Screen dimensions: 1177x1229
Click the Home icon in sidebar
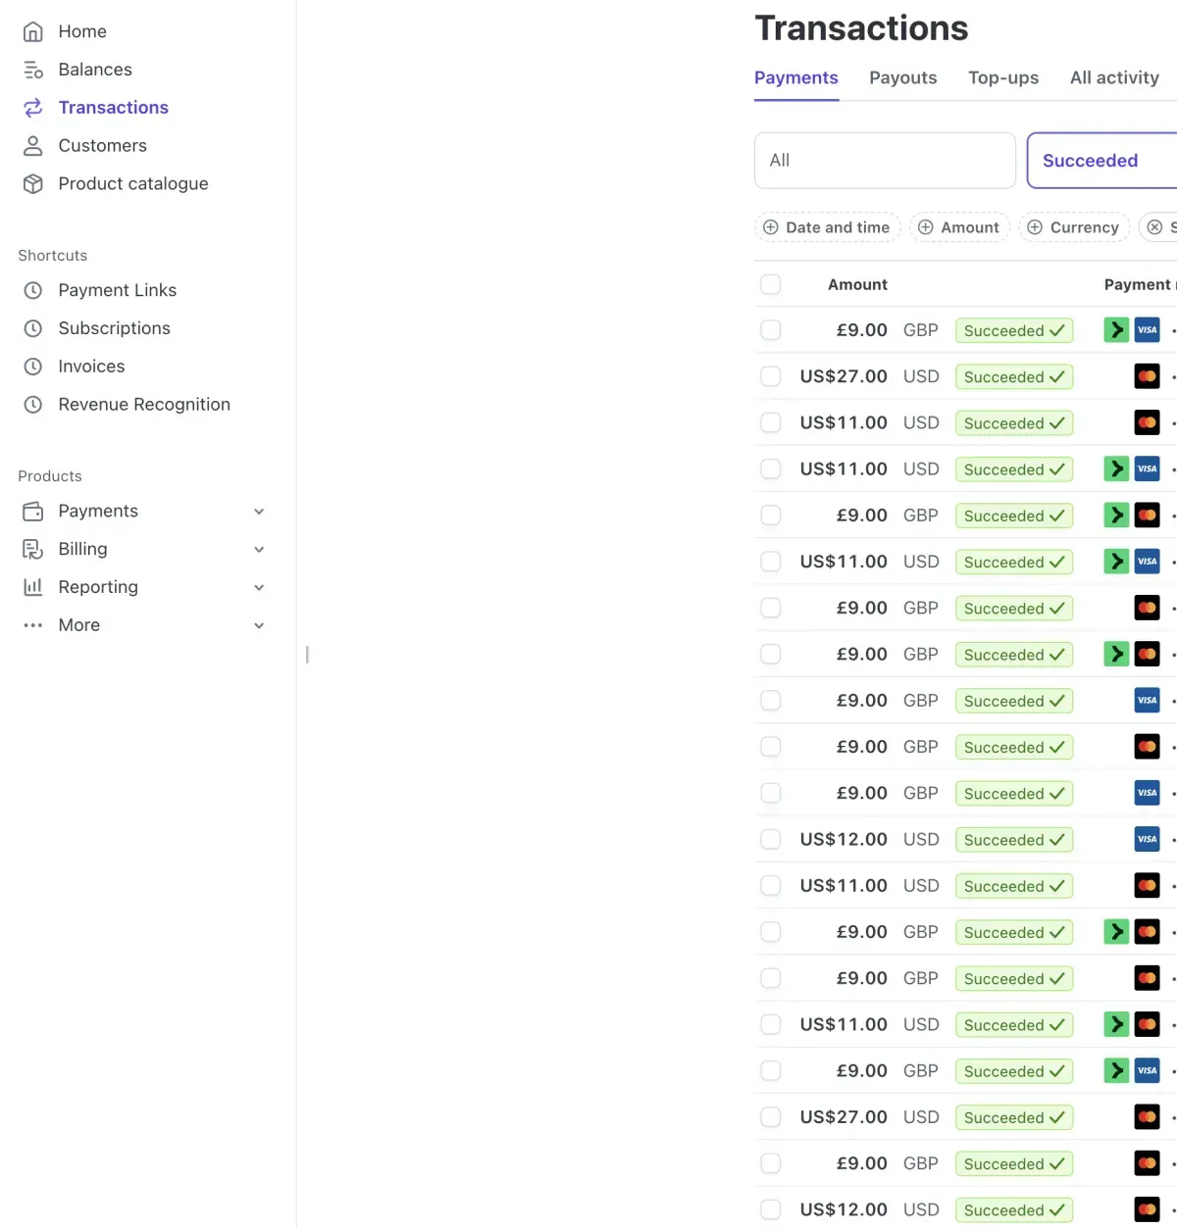click(x=33, y=32)
